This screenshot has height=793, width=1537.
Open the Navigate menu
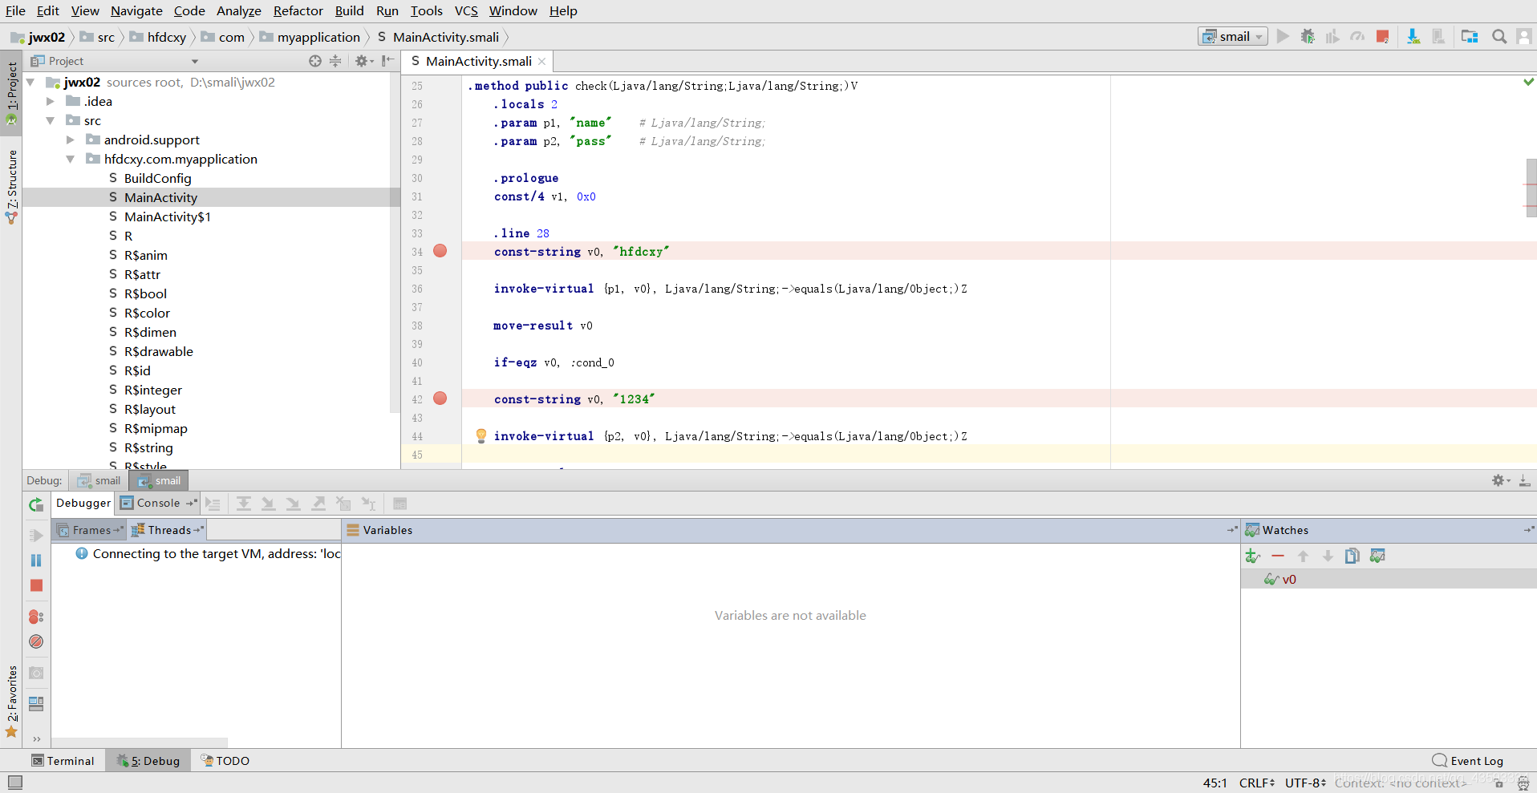(136, 10)
